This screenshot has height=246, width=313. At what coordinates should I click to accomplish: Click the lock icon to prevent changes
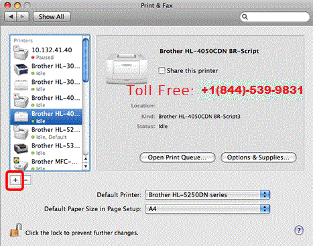(x=15, y=230)
